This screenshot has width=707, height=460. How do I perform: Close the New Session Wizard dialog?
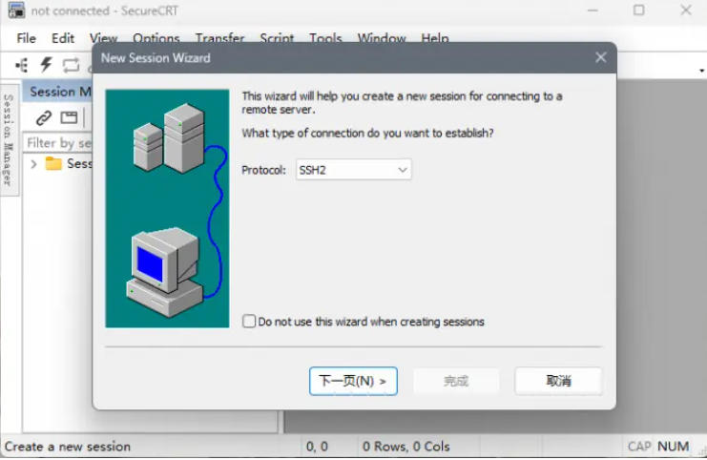point(600,57)
